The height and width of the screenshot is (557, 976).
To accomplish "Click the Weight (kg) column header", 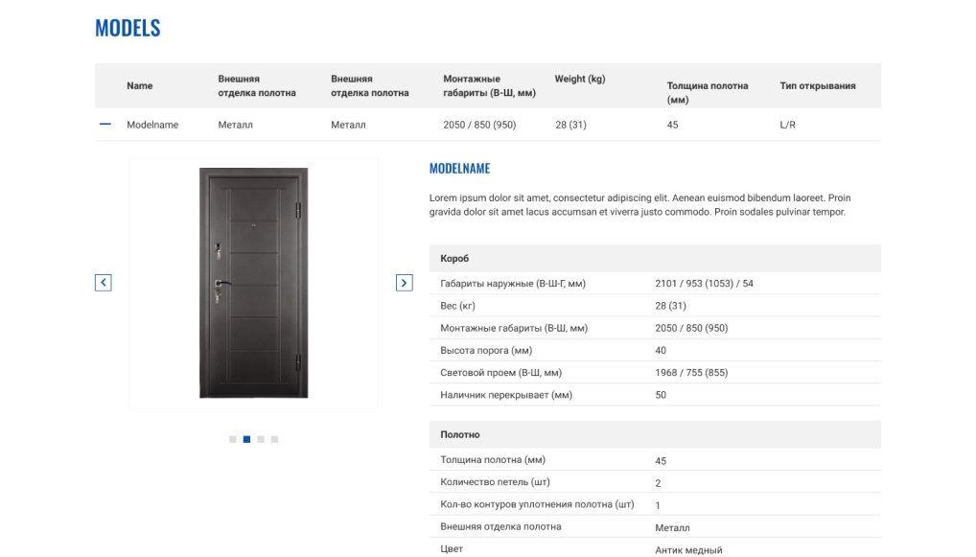I will tap(580, 80).
